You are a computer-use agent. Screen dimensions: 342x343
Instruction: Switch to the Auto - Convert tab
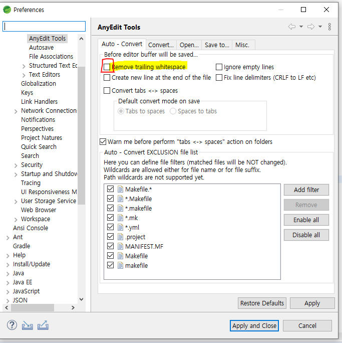pos(122,44)
